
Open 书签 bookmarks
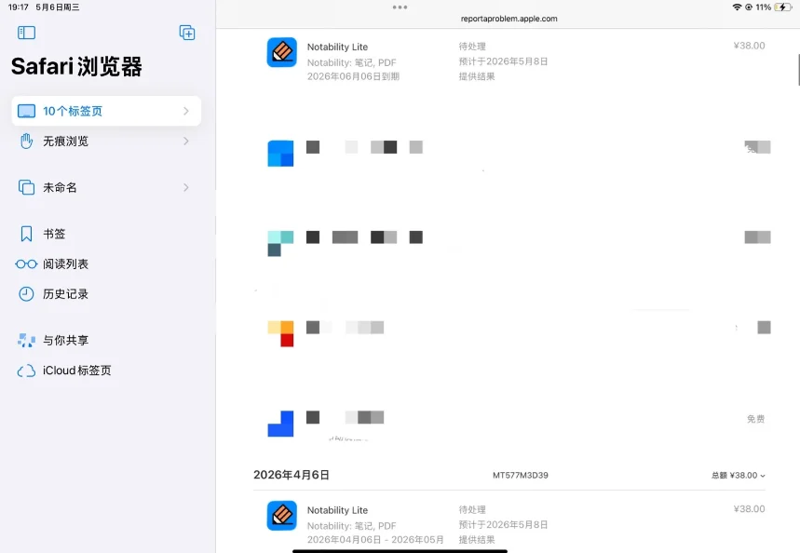[x=54, y=234]
